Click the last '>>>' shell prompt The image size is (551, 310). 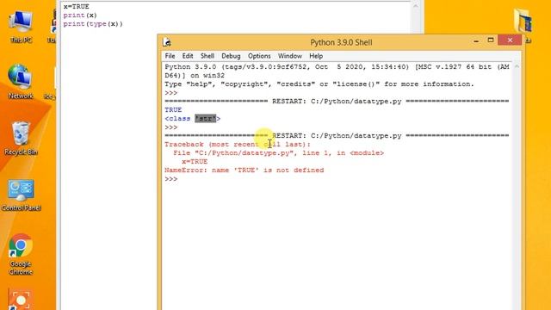[x=171, y=179]
